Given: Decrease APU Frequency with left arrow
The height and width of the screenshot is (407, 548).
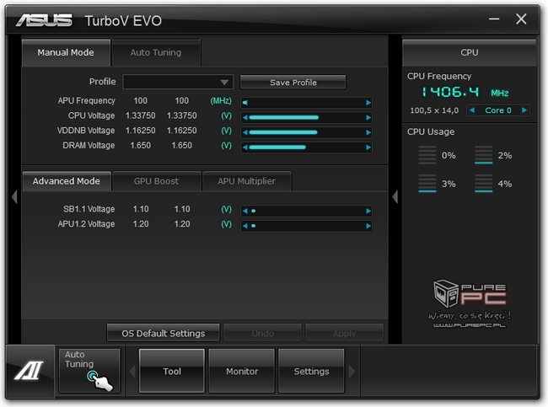Looking at the screenshot, I should [x=245, y=103].
